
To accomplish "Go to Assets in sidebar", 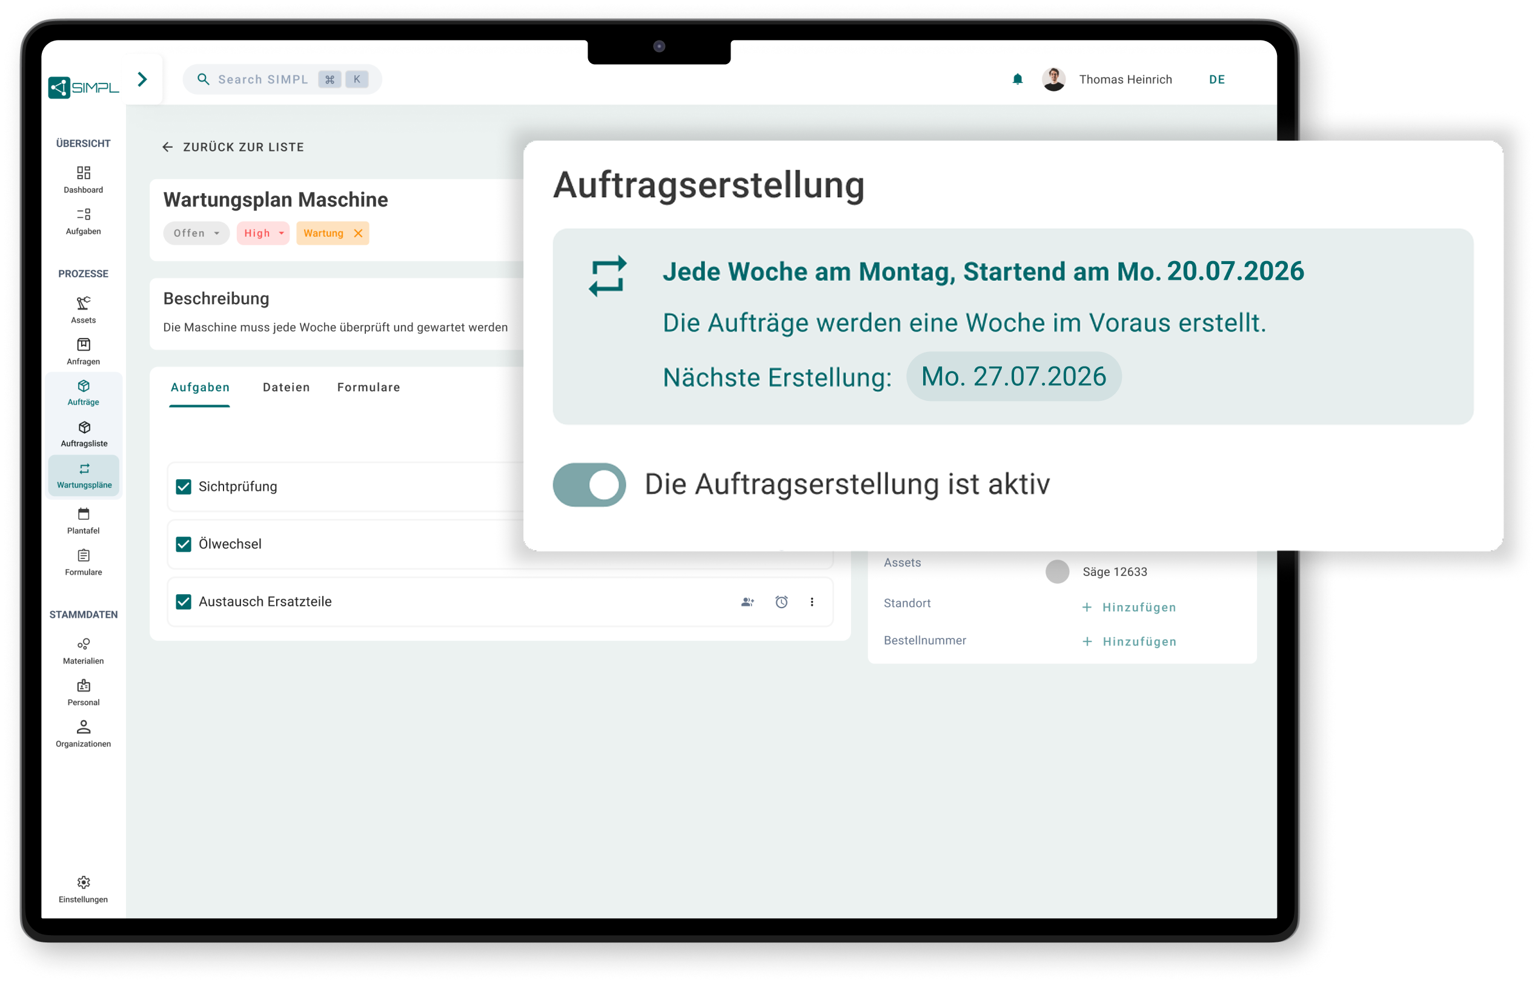I will click(83, 310).
